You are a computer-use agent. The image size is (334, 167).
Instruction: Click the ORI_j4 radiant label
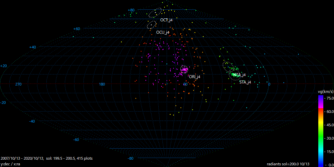tap(194, 77)
